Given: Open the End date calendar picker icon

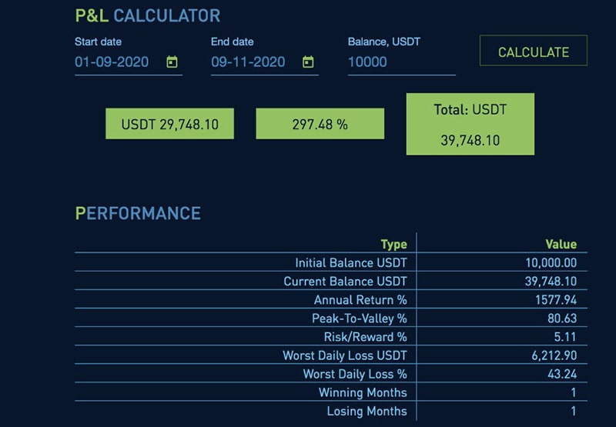Looking at the screenshot, I should coord(308,62).
